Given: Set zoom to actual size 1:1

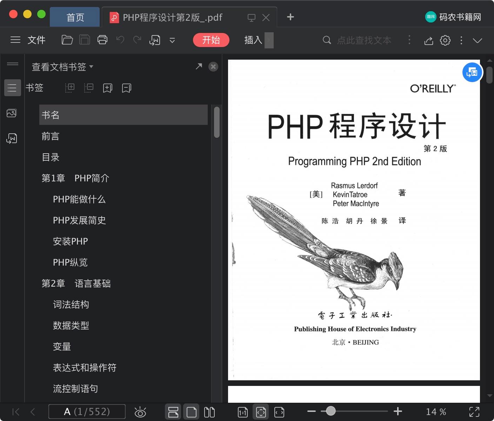Looking at the screenshot, I should coord(243,412).
